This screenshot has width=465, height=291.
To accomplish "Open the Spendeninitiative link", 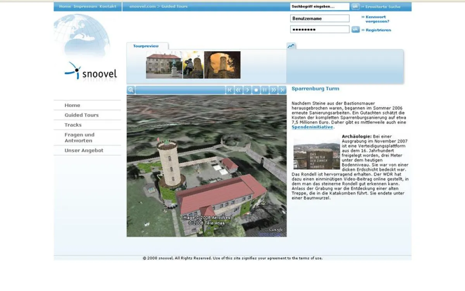I will (x=312, y=127).
